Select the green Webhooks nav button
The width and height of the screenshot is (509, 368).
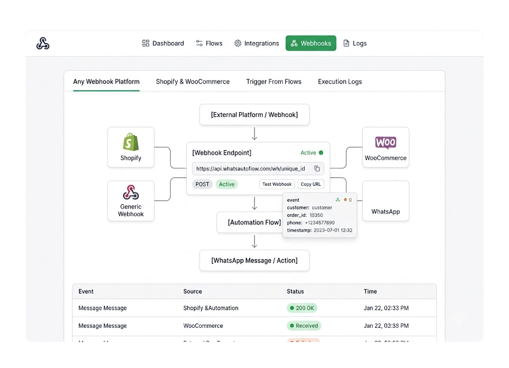(x=311, y=43)
